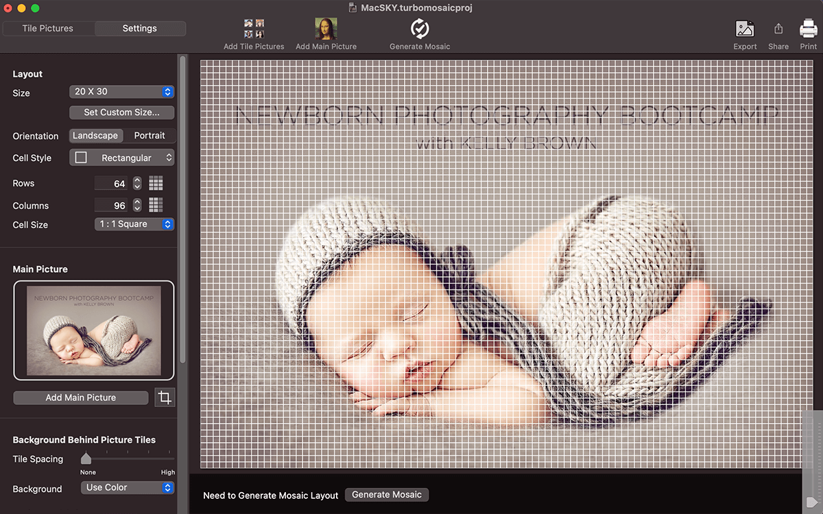Click the Rows field showing 64
Image resolution: width=823 pixels, height=514 pixels.
[112, 183]
